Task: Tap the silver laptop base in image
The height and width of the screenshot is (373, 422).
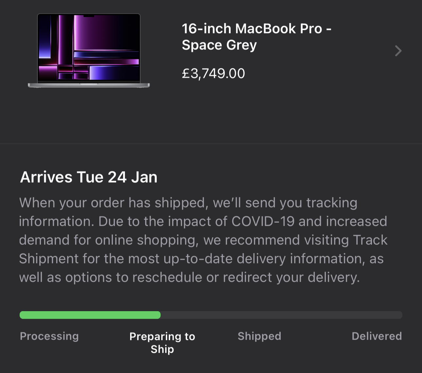Action: tap(89, 85)
